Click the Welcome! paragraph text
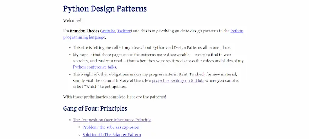309x139 pixels. coord(72,20)
